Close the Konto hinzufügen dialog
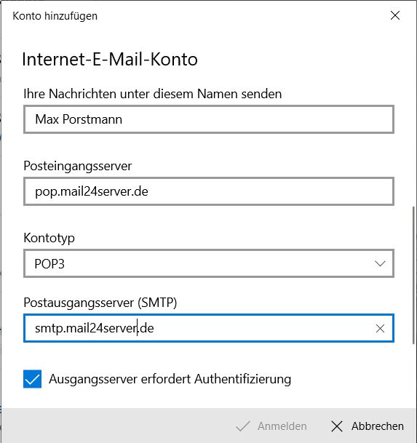The image size is (417, 443). pyautogui.click(x=395, y=15)
